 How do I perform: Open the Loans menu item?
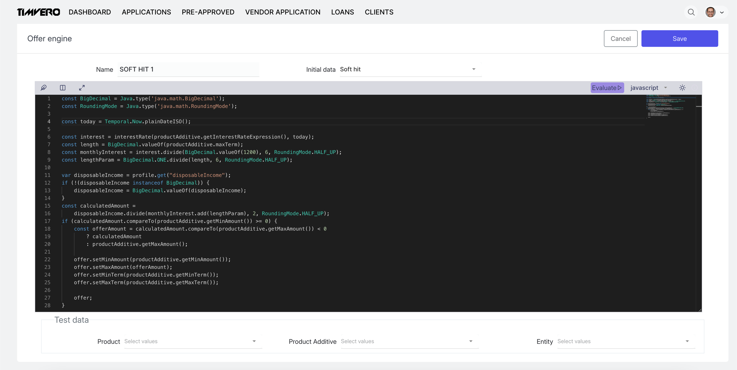(342, 12)
